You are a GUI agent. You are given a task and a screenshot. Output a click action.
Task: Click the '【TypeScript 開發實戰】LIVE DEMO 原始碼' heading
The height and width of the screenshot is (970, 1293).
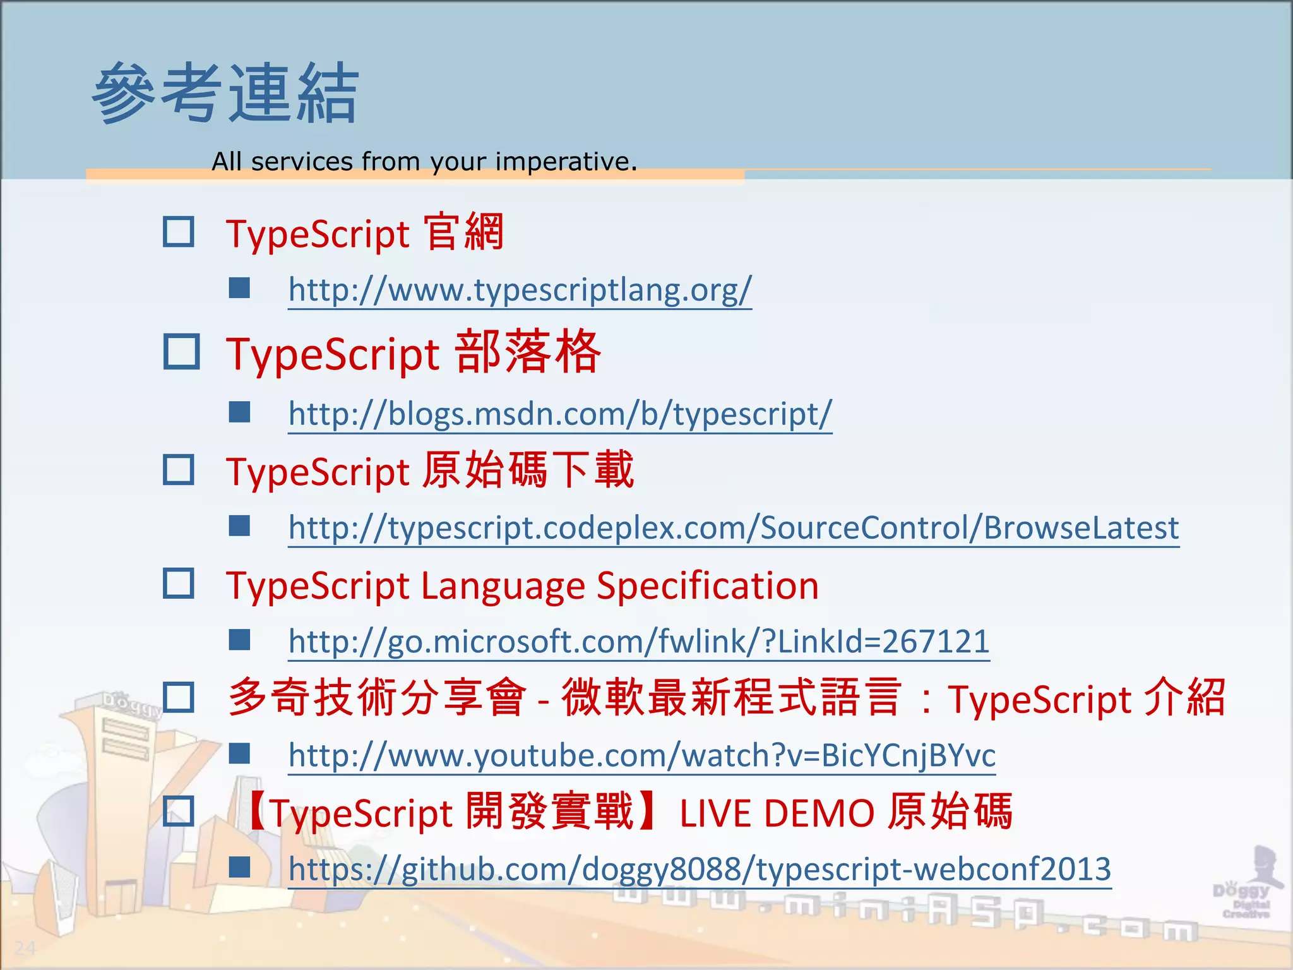coord(628,811)
